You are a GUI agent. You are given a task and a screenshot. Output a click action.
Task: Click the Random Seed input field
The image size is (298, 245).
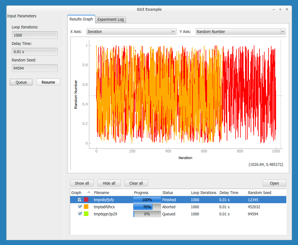(x=35, y=68)
